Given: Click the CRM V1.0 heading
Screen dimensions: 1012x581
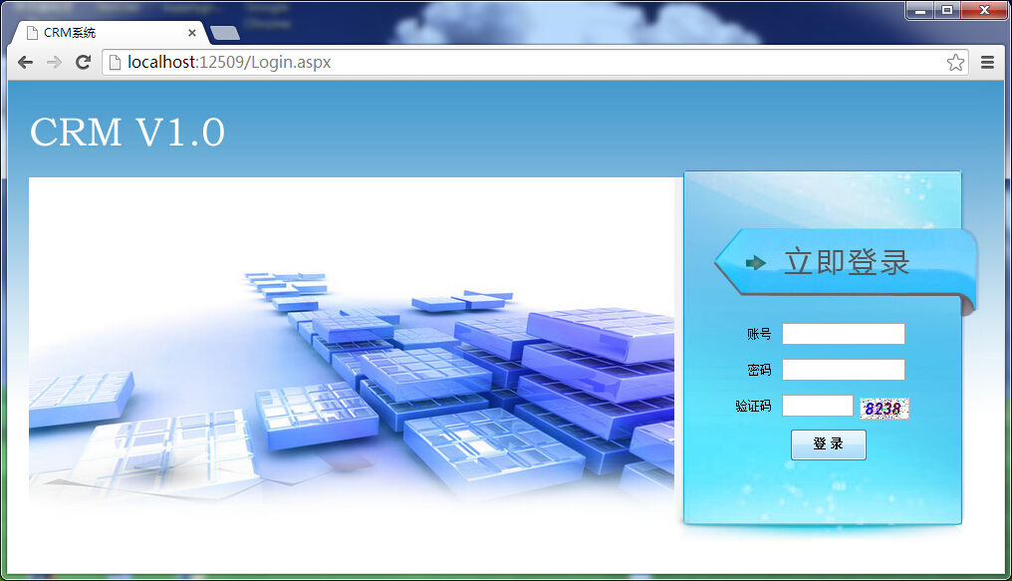Looking at the screenshot, I should coord(127,133).
